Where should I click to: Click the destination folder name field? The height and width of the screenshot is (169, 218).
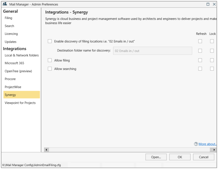(152, 51)
